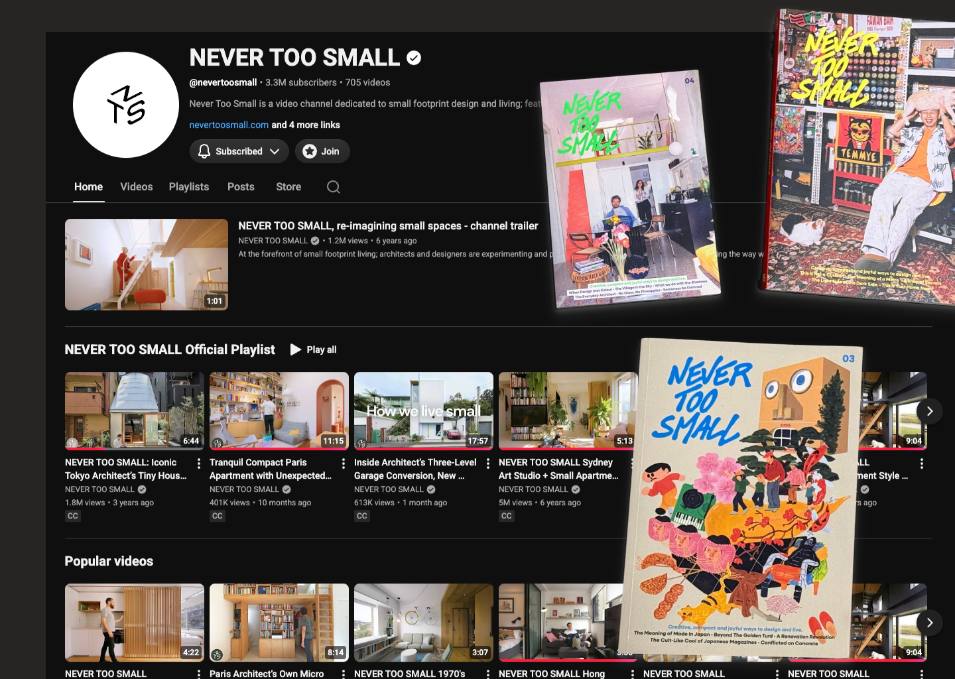Open Inside Architect's Three-Level Garage title
This screenshot has height=679, width=955.
click(415, 469)
